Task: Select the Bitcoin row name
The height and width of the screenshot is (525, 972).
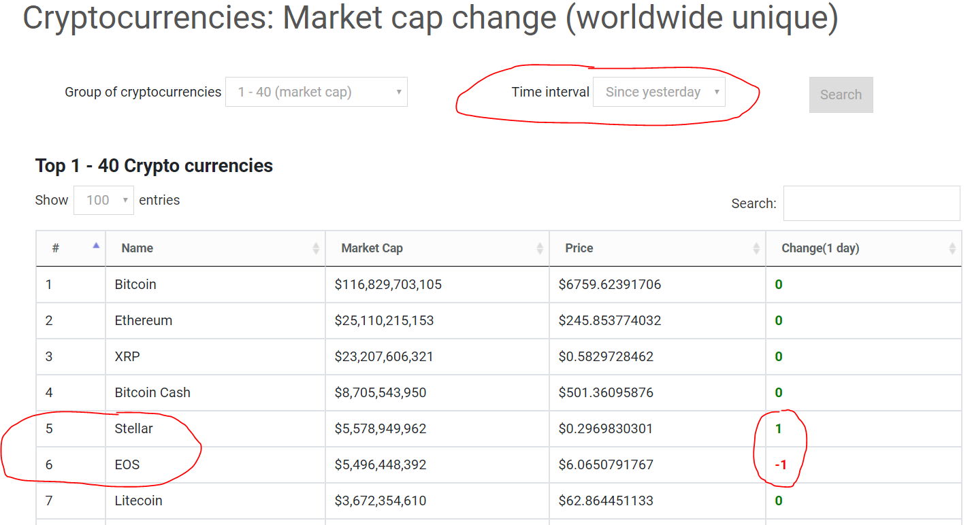Action: point(135,284)
